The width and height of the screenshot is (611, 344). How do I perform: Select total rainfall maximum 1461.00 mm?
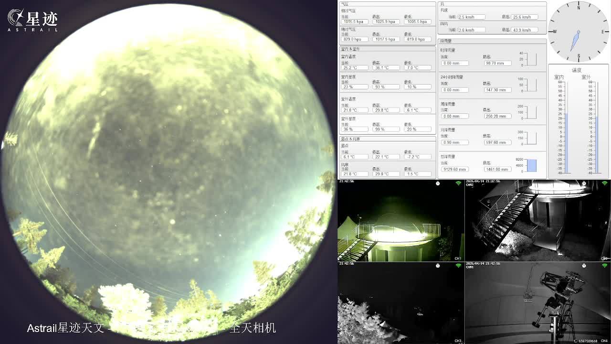click(497, 169)
